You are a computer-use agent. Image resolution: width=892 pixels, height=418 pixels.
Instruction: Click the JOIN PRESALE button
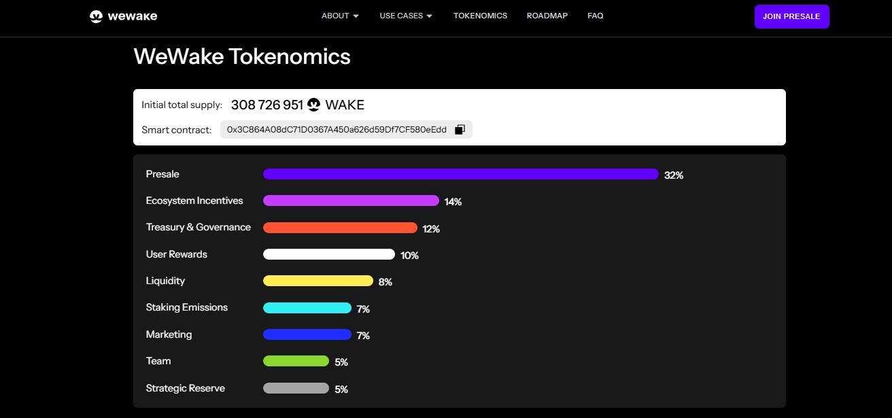click(791, 16)
